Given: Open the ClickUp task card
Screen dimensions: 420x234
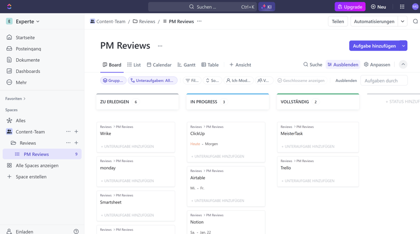Looking at the screenshot, I should pos(226,142).
